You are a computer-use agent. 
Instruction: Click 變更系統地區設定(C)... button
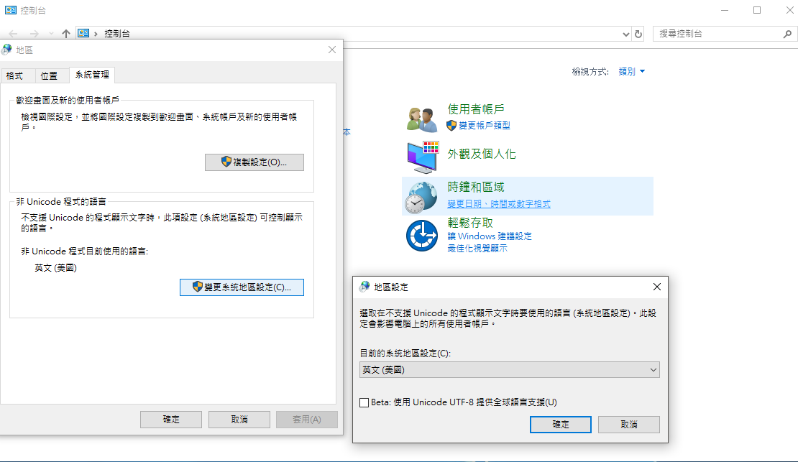(x=242, y=287)
